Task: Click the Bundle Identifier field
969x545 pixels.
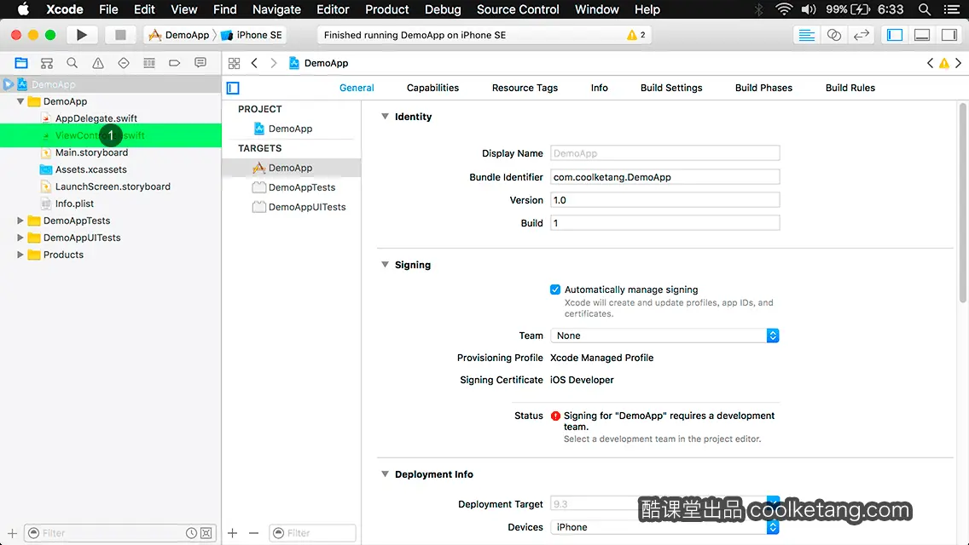Action: point(665,177)
